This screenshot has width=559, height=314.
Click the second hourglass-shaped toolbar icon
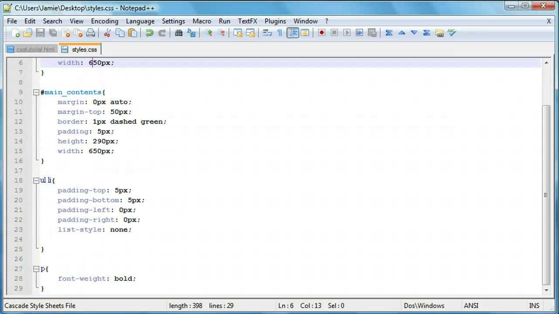tap(427, 33)
